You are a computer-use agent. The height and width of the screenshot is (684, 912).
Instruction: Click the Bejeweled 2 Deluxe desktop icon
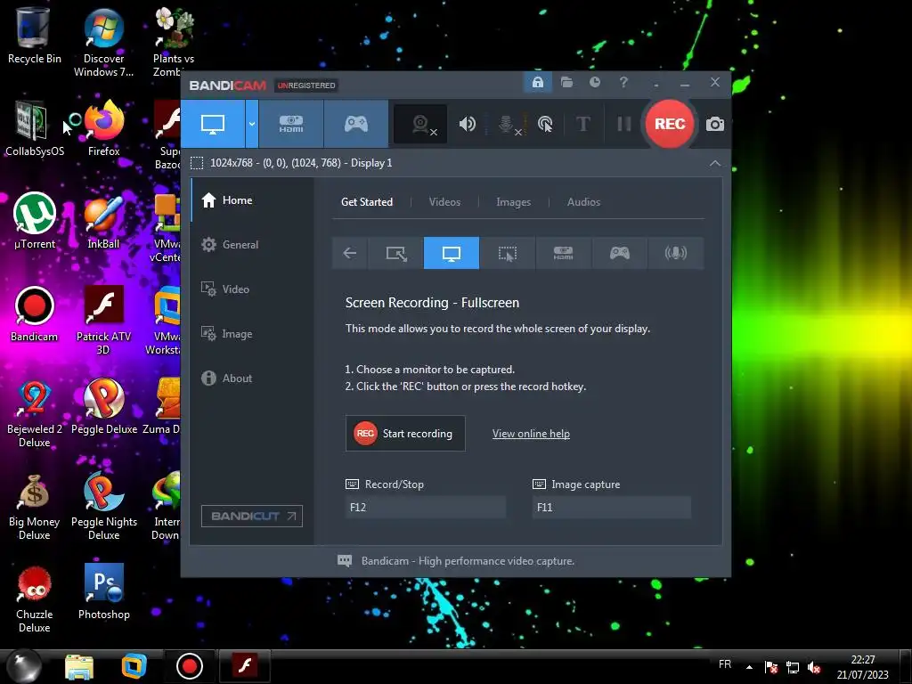(x=35, y=413)
